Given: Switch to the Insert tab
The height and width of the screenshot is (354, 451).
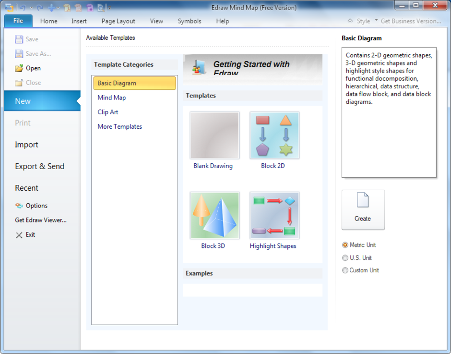Looking at the screenshot, I should 79,21.
